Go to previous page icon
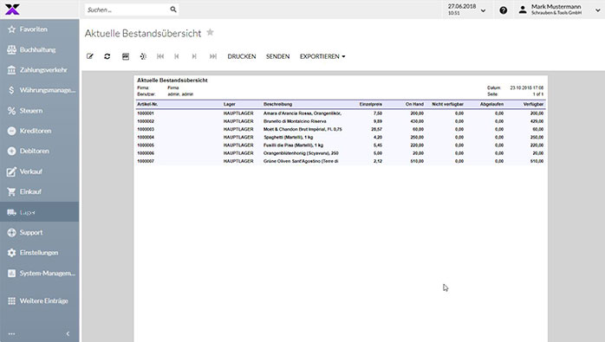The image size is (605, 342). (177, 56)
